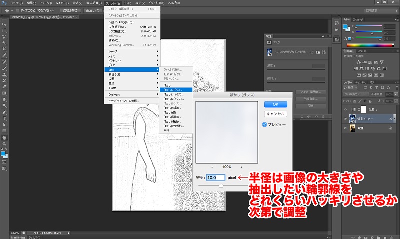Select the Dodge tool
Screen dimensions: 400x239
pos(4,106)
